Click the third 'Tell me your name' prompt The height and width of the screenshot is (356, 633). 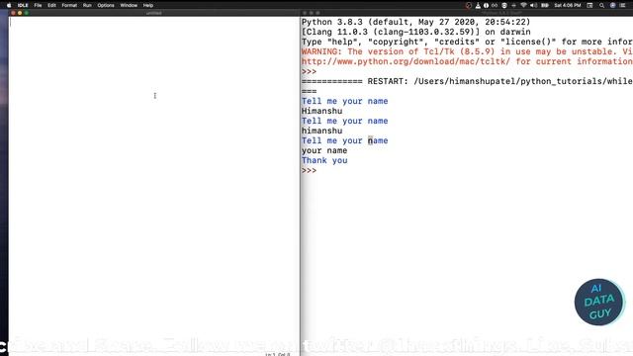(x=344, y=140)
